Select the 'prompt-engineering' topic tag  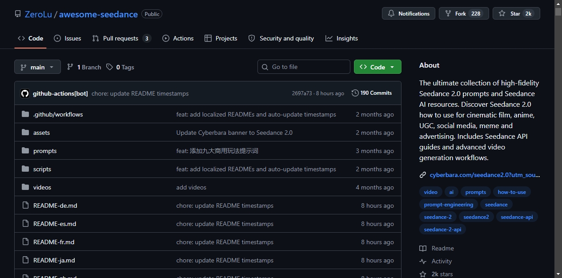click(449, 205)
